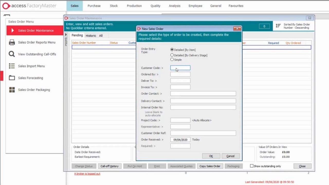Open the Favourites menu
329x185 pixels.
pyautogui.click(x=236, y=6)
